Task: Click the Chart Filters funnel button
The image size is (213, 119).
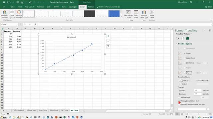Action: (x=108, y=46)
